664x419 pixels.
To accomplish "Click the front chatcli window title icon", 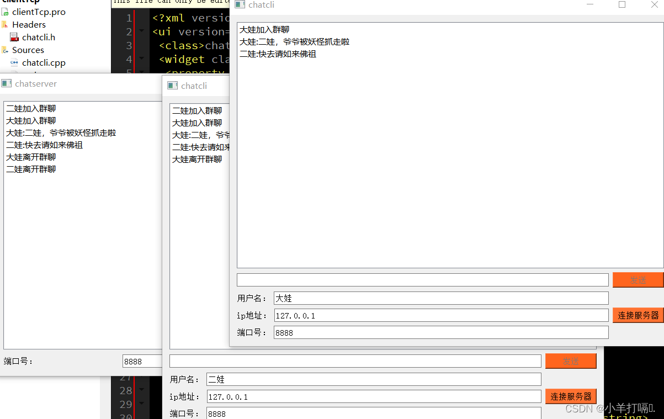I will (240, 4).
